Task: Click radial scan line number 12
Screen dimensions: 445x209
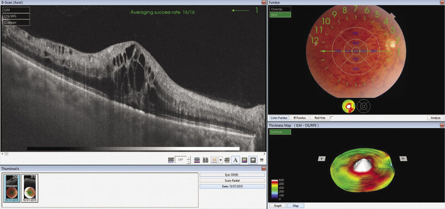Action: [315, 41]
